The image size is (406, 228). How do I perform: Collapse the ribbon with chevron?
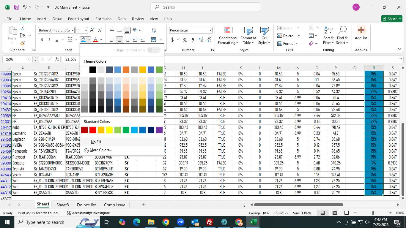point(399,49)
